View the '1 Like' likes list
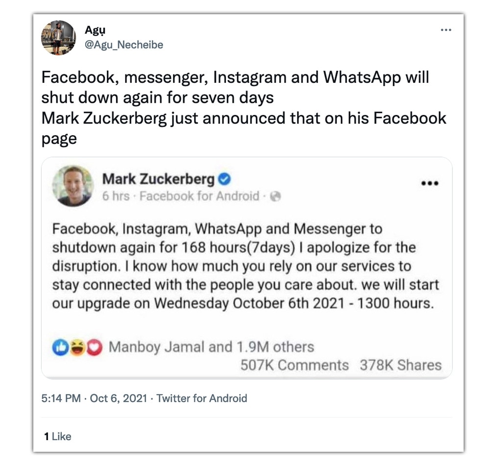Viewport: 494px width, 466px height. coord(58,437)
